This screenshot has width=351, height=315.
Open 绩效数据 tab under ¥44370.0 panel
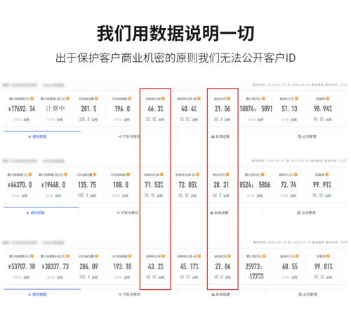[x=36, y=213]
